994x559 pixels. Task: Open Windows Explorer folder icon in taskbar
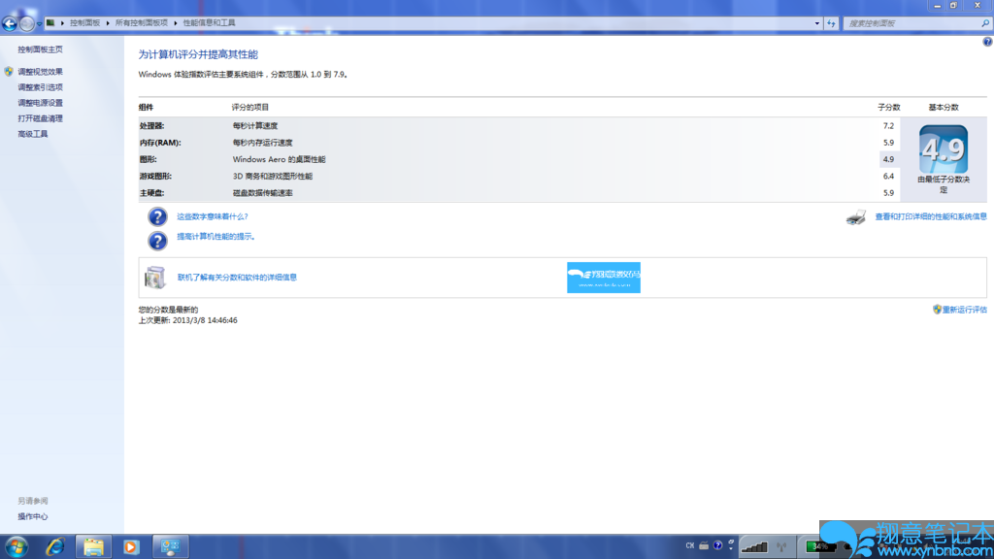93,546
